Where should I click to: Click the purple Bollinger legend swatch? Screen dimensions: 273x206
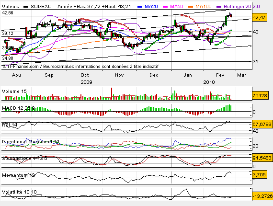click(219, 7)
